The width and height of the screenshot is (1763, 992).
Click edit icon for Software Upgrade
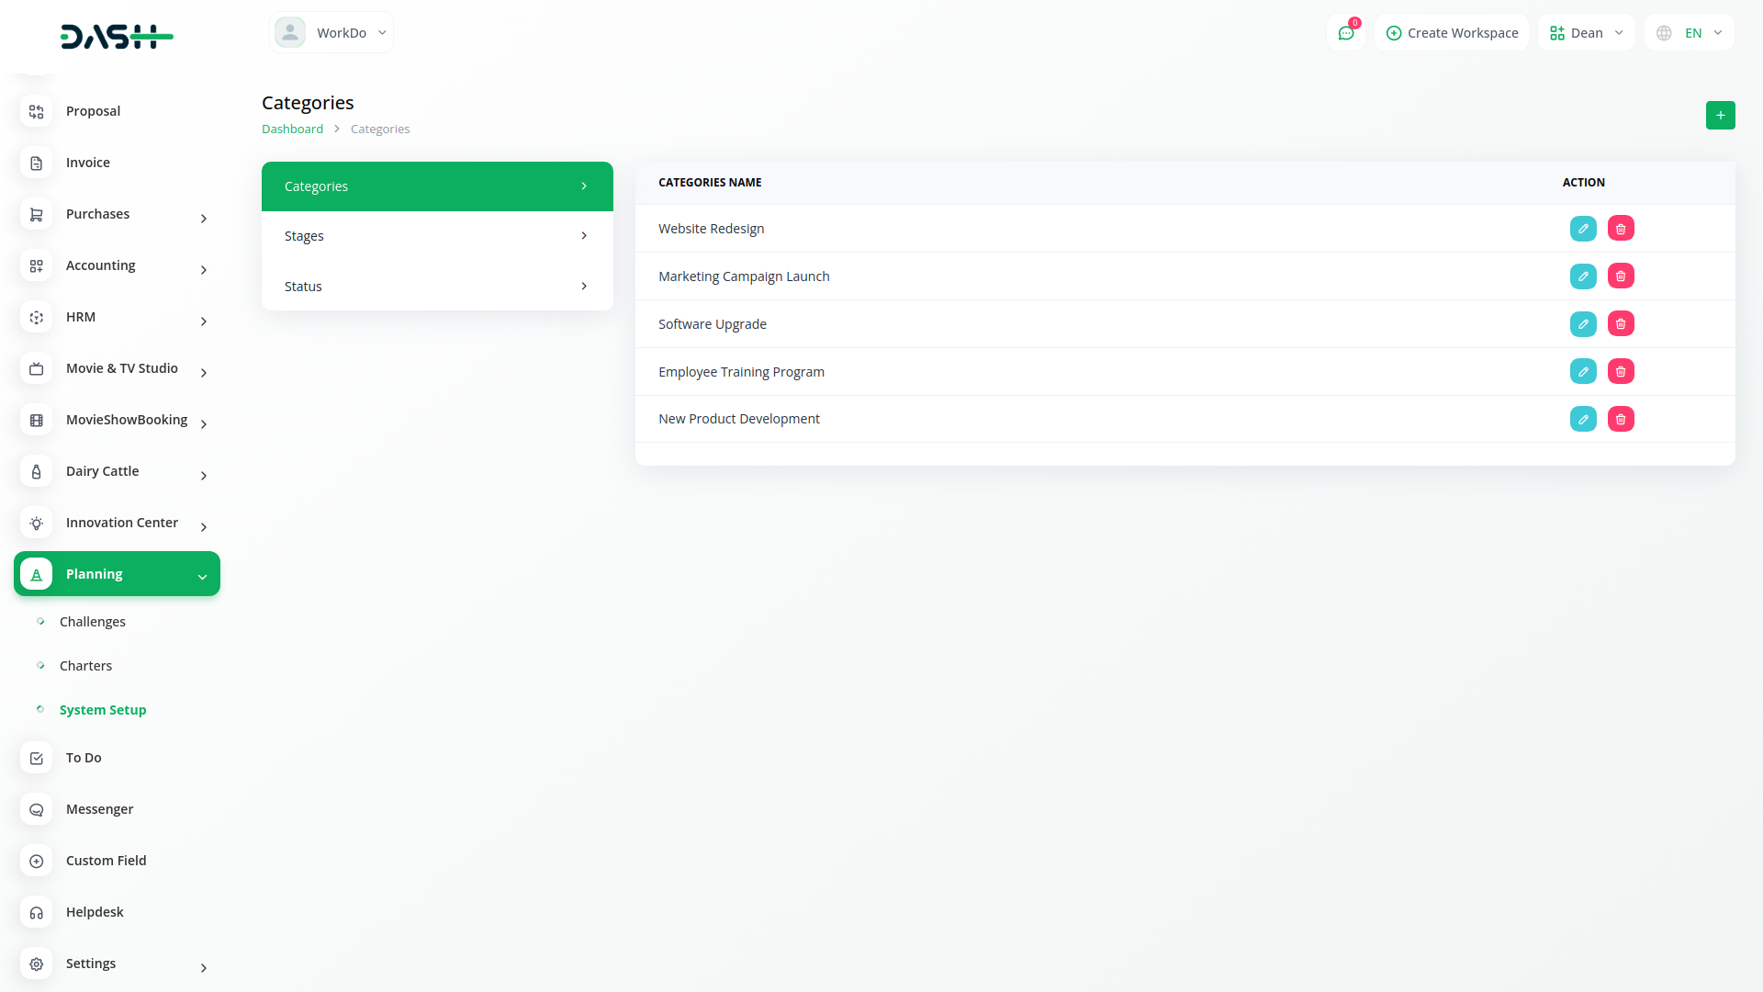pos(1583,324)
